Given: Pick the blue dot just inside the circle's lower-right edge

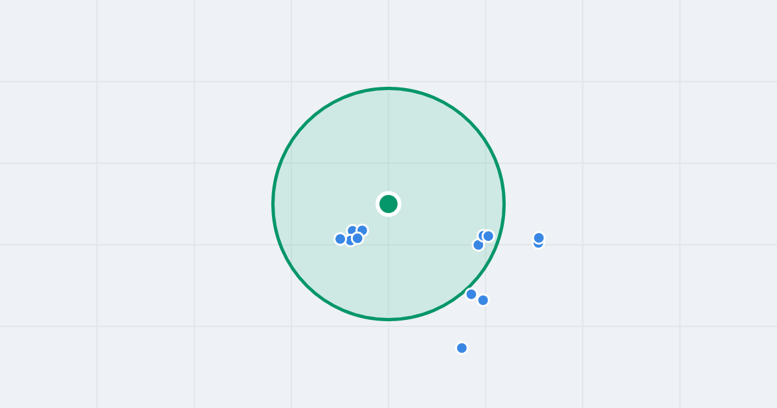Looking at the screenshot, I should tap(471, 294).
